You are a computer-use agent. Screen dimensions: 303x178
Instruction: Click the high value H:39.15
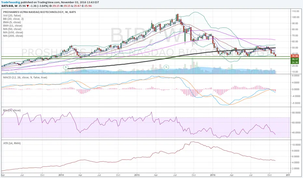point(65,6)
